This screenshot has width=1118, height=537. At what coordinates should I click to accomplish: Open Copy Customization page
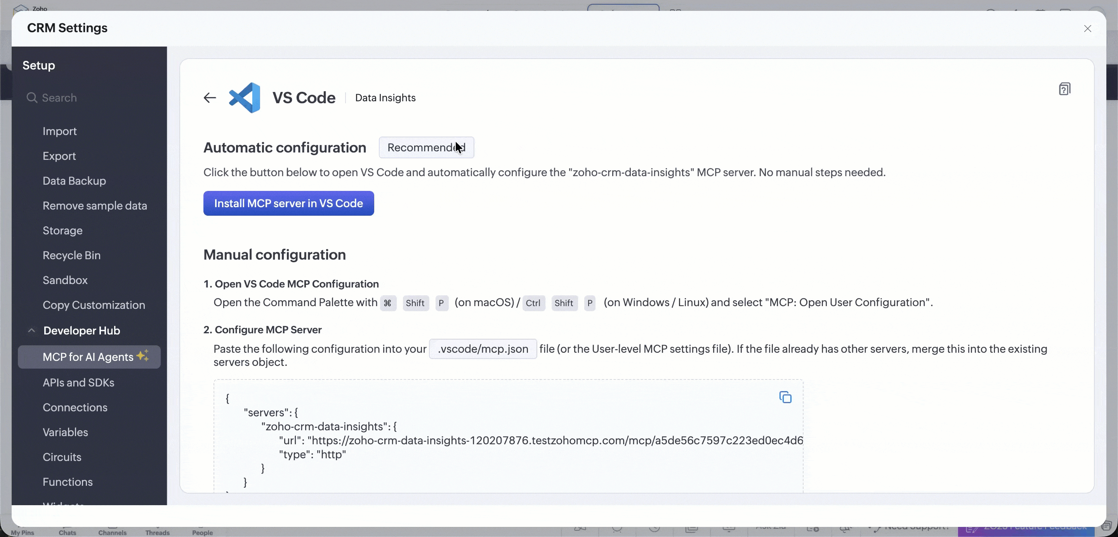pos(94,305)
